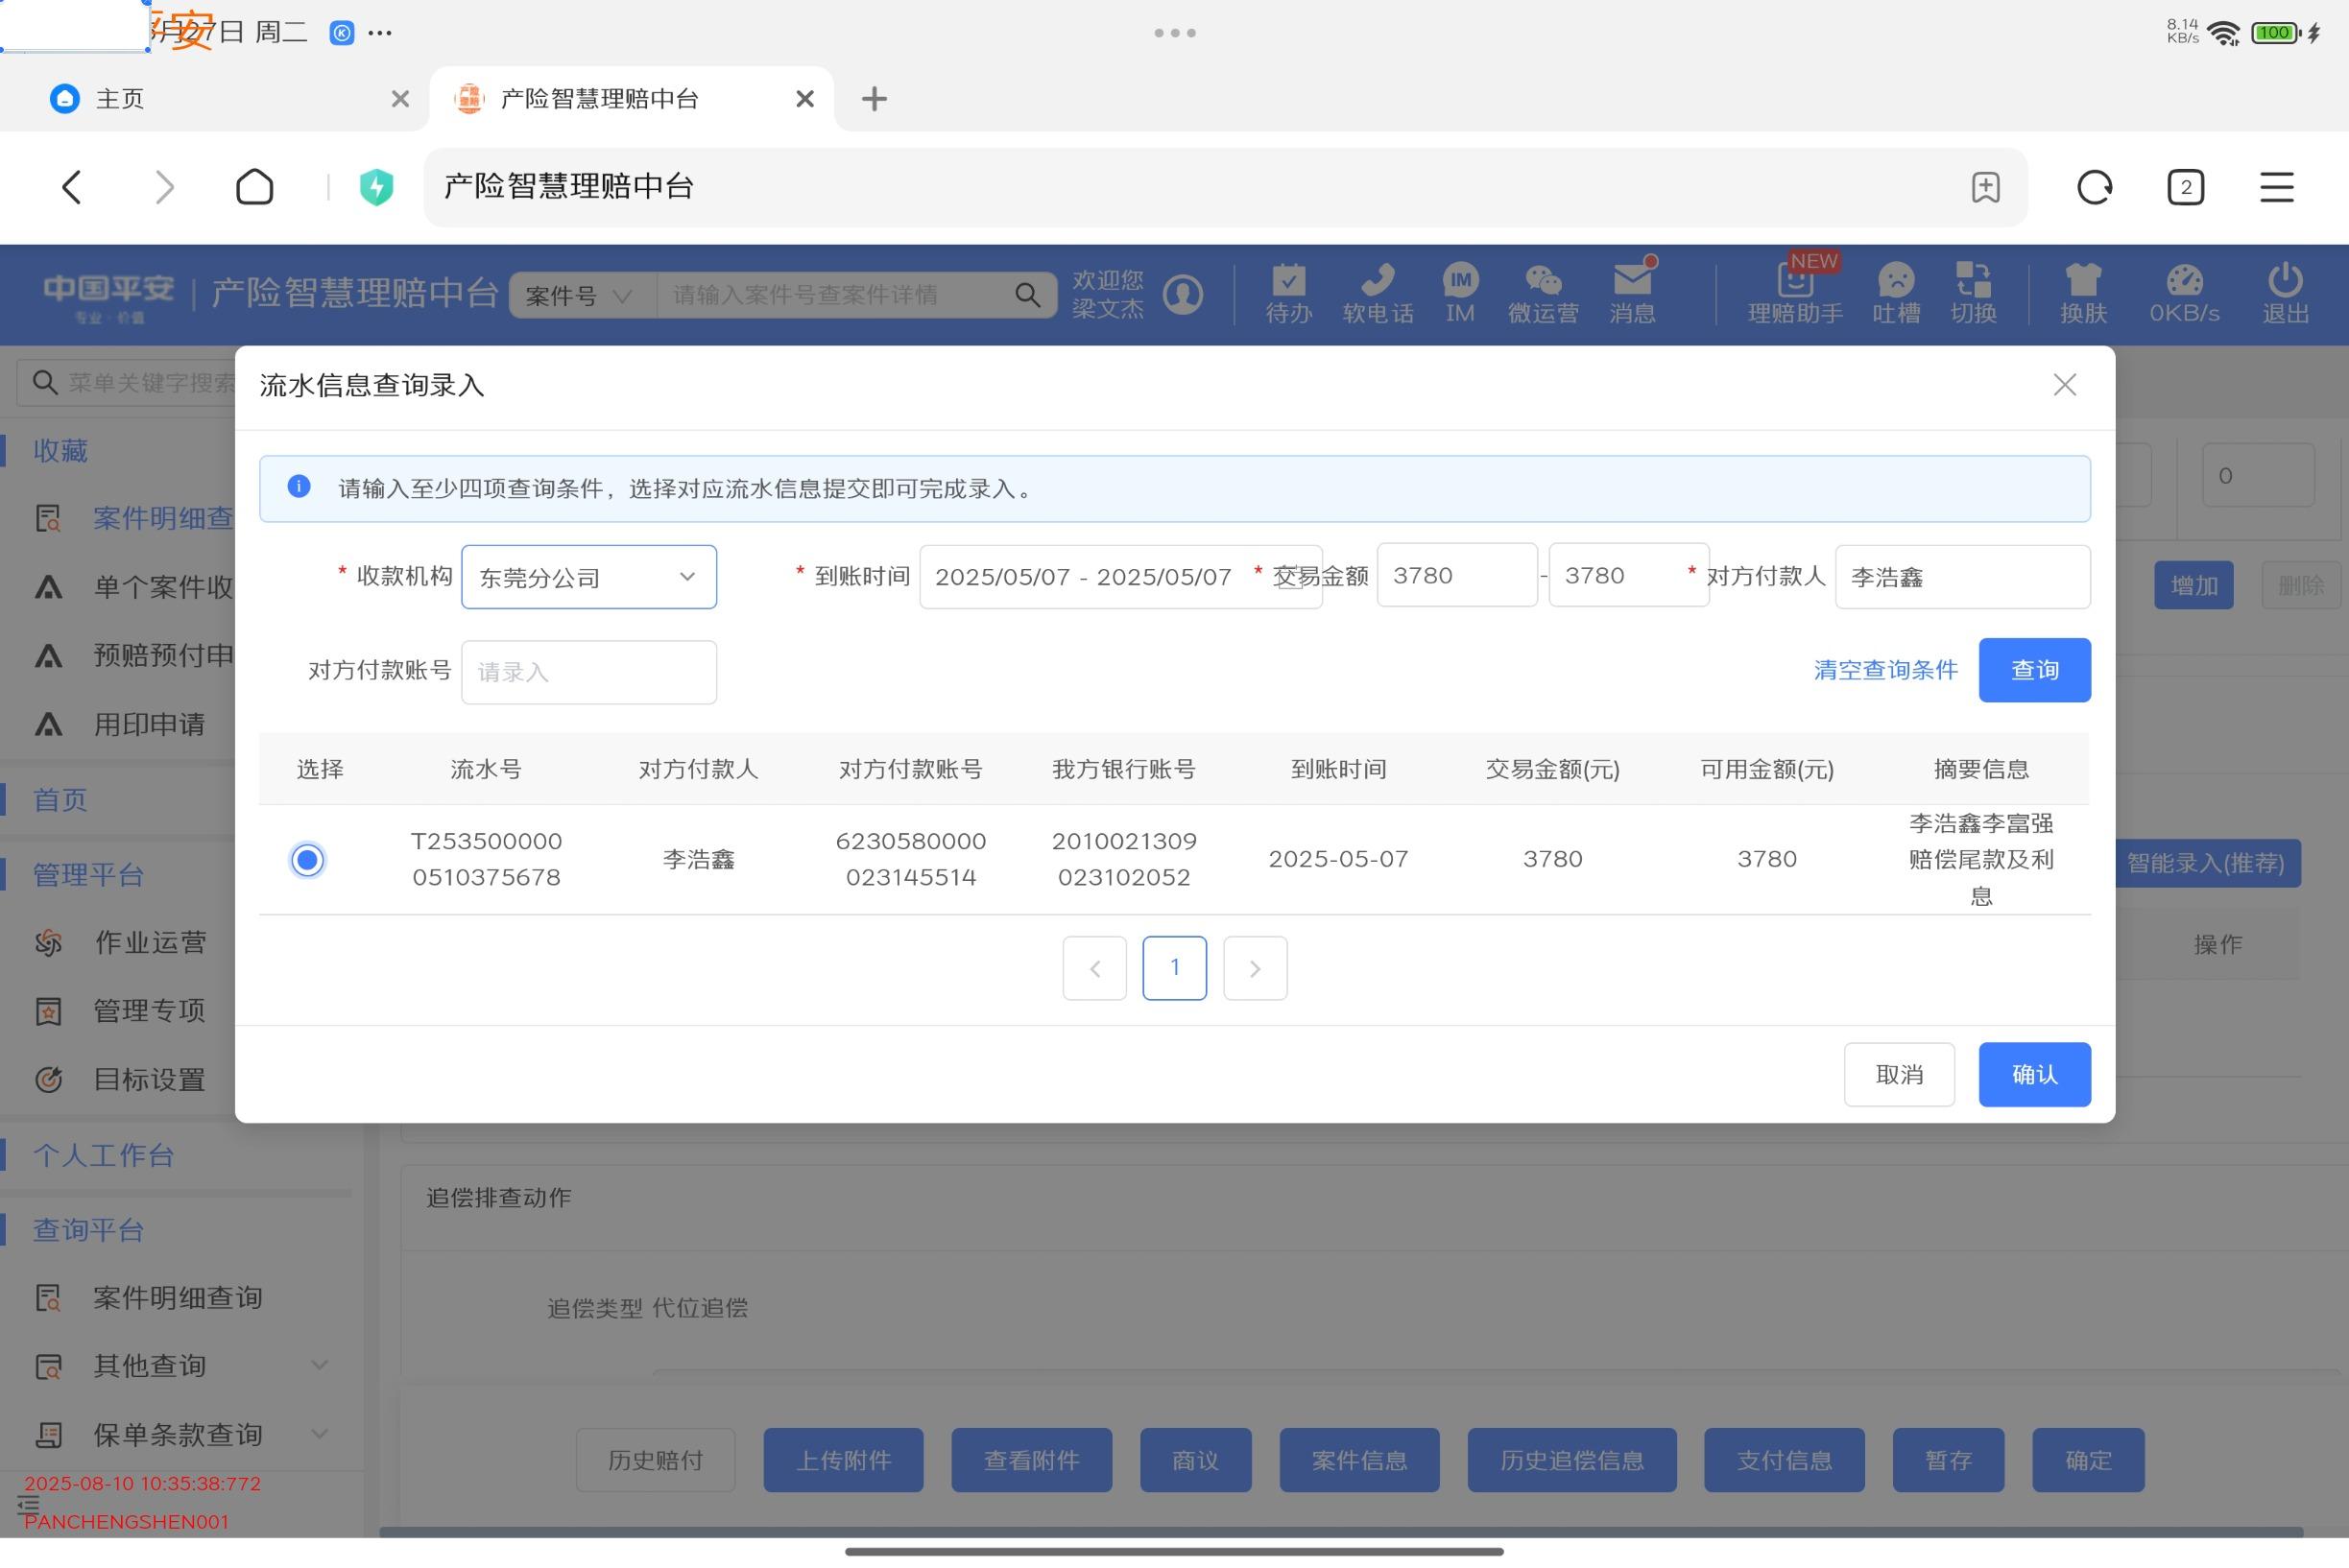The image size is (2349, 1568).
Task: Click the 历史追偿信息 button
Action: click(x=1571, y=1460)
